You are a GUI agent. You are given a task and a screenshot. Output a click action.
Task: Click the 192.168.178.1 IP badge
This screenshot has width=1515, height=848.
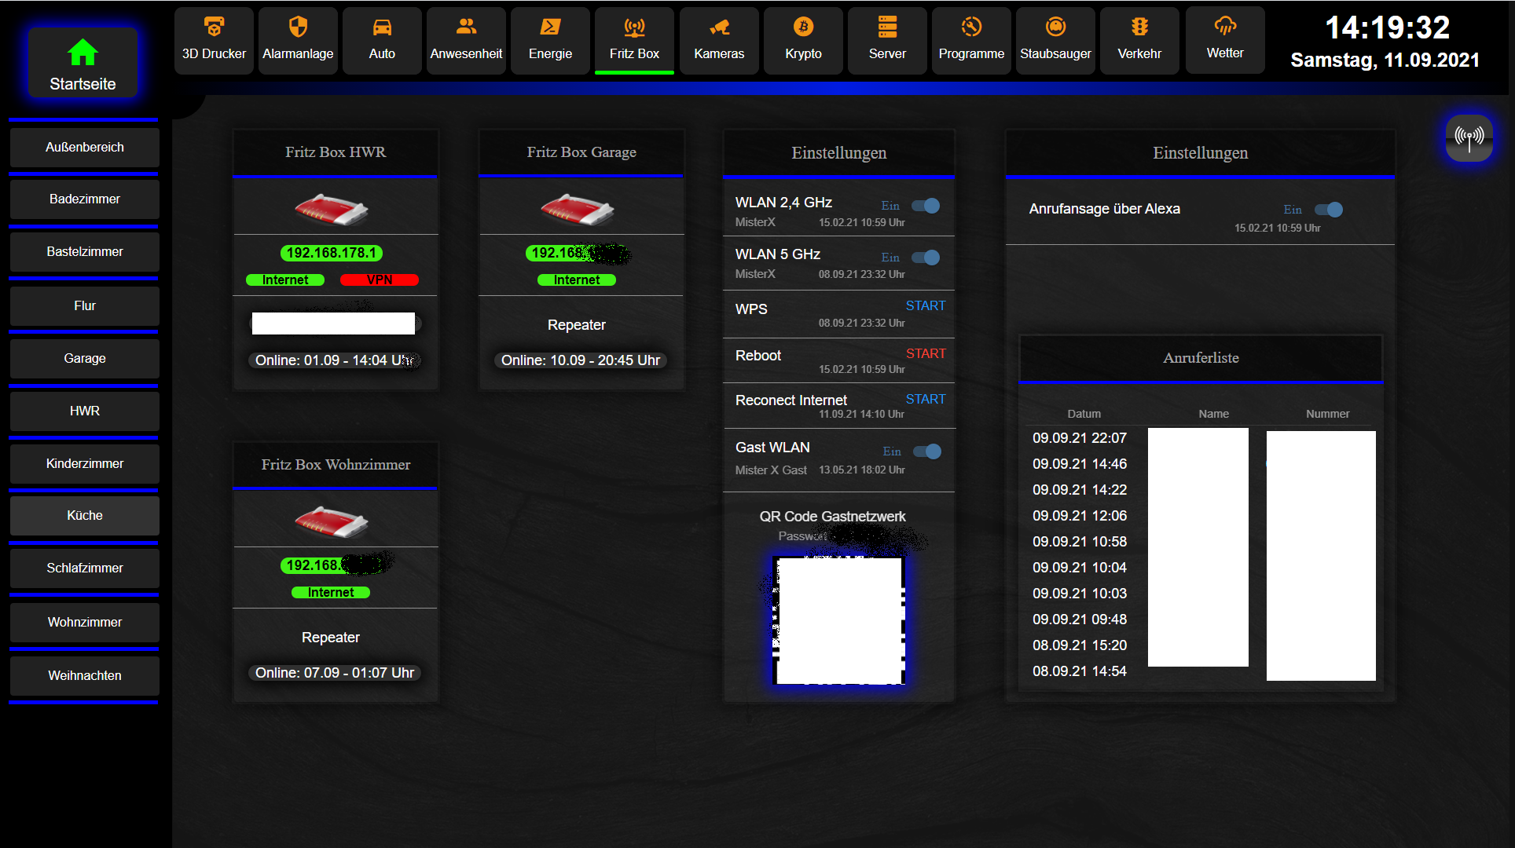point(332,253)
